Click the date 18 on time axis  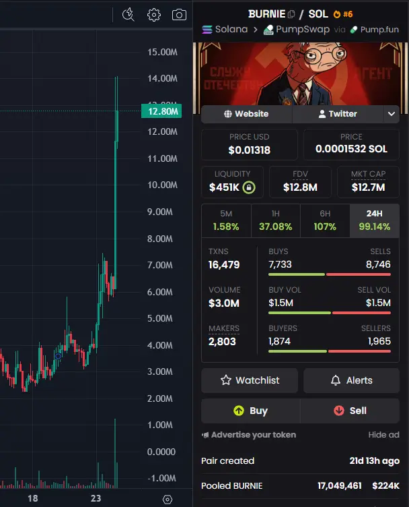32,498
